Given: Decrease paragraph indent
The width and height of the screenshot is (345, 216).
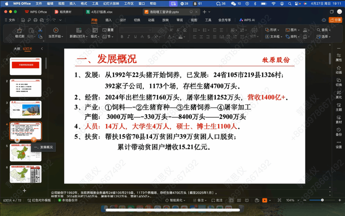Looking at the screenshot, I should tap(215, 30).
